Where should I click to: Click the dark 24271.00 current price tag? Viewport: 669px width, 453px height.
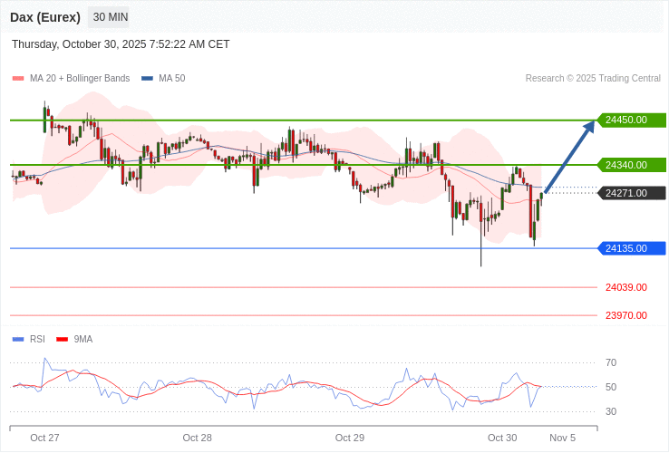point(631,193)
